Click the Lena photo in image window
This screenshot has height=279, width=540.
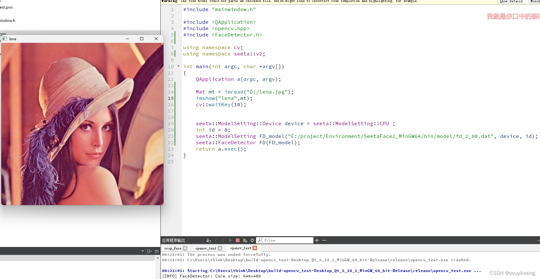pyautogui.click(x=82, y=124)
